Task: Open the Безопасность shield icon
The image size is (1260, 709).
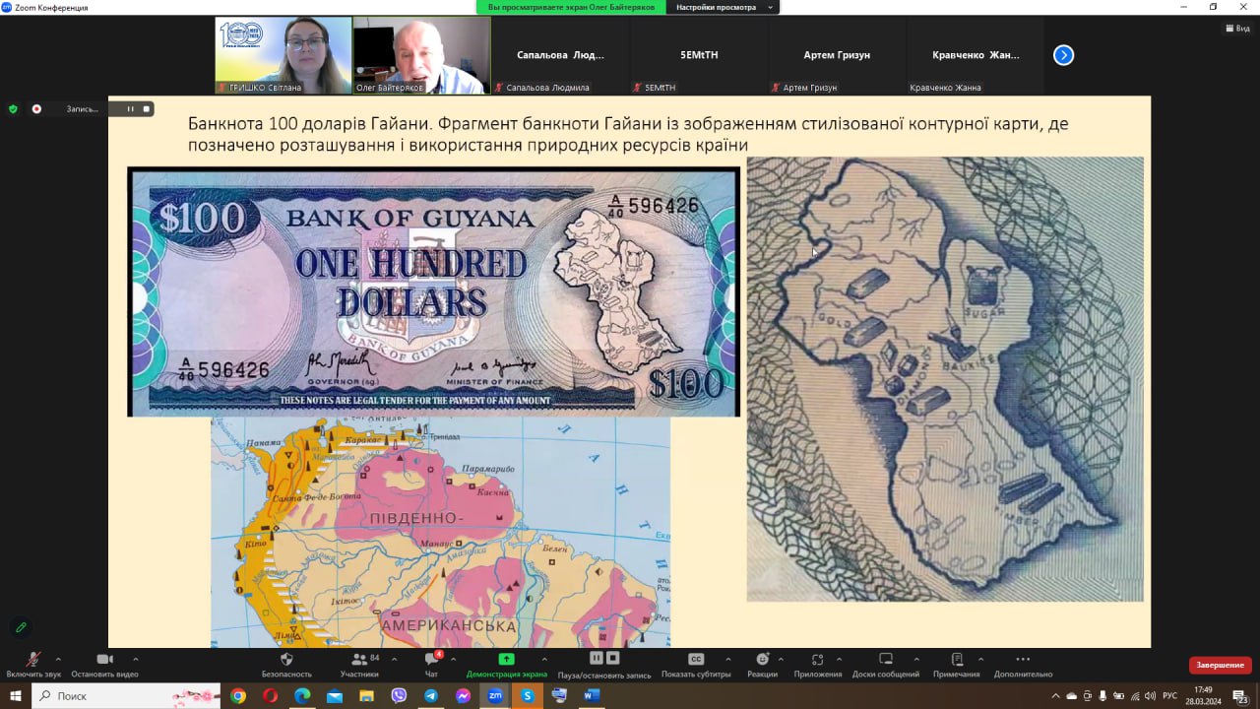Action: tap(286, 660)
